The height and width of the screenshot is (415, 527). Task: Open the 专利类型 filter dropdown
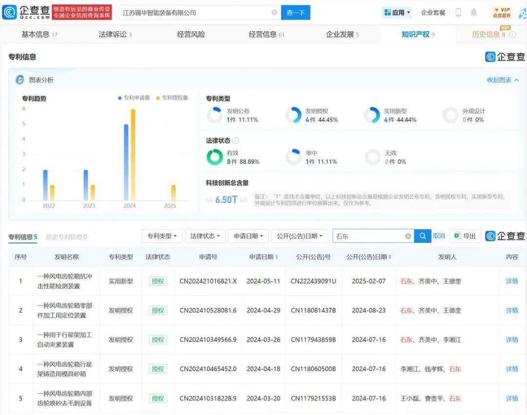[x=162, y=236]
